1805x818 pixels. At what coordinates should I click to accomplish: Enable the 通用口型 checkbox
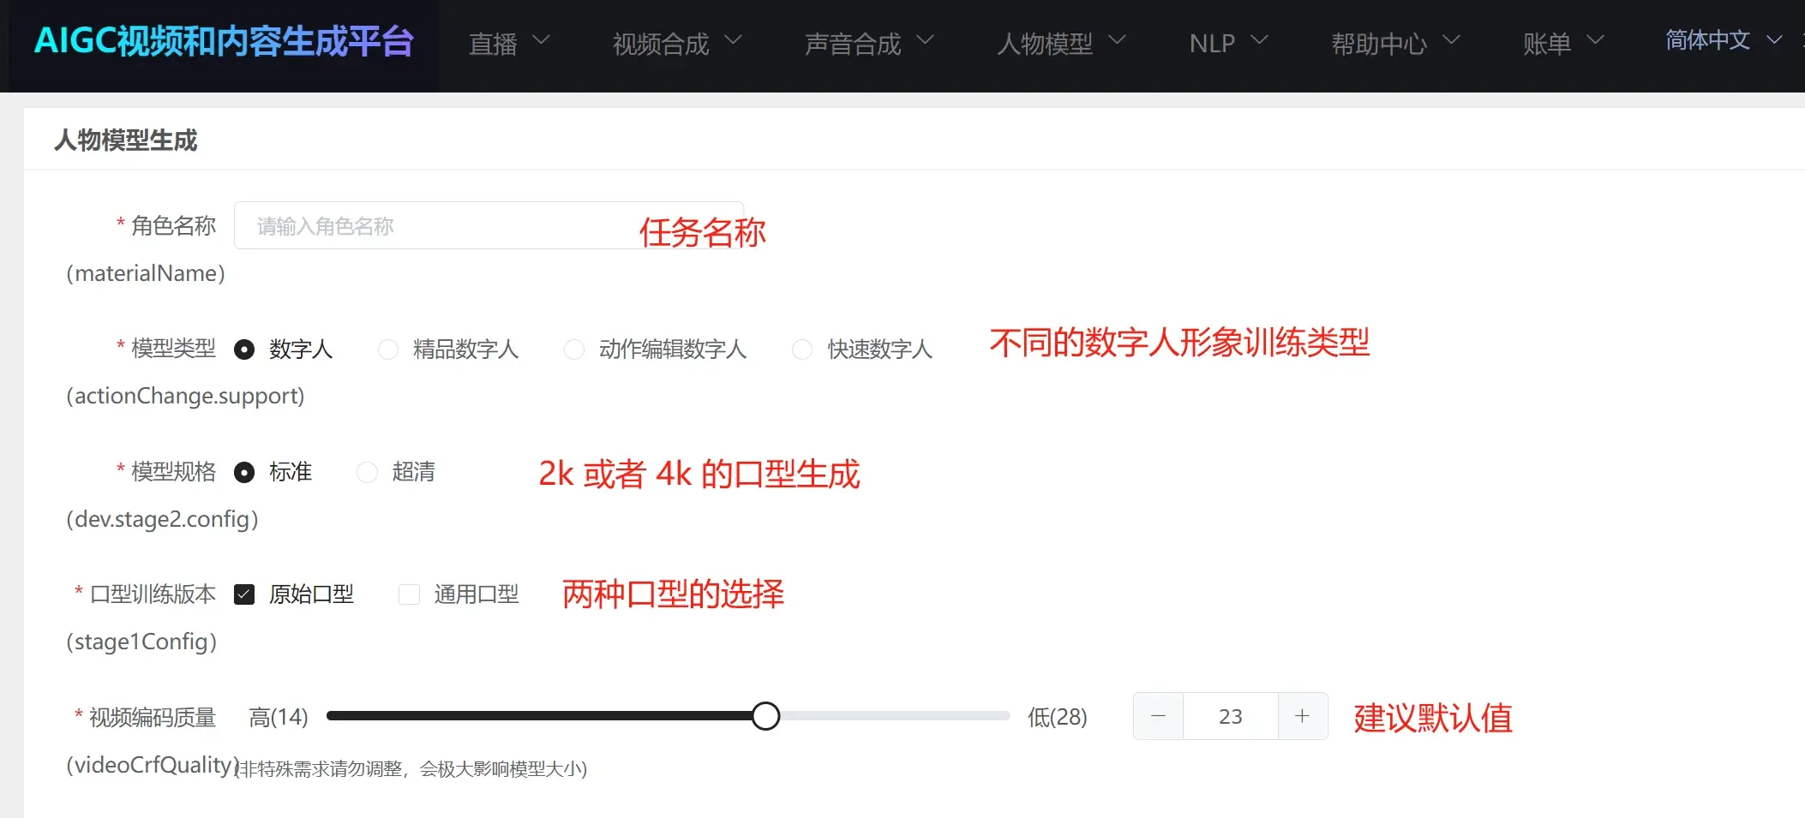pyautogui.click(x=410, y=594)
